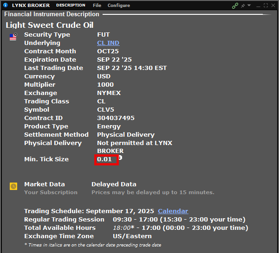The height and width of the screenshot is (253, 279).
Task: Open the CL IND underlying link
Action: click(108, 43)
